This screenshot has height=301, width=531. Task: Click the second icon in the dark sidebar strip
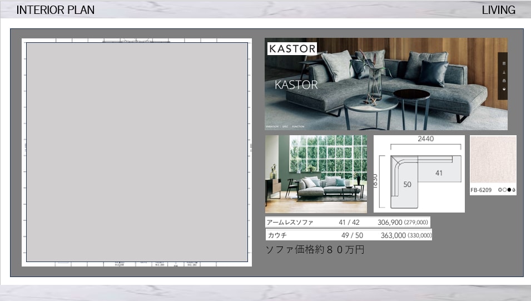(504, 72)
